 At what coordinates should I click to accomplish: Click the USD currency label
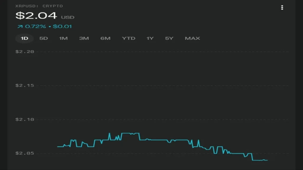[67, 17]
